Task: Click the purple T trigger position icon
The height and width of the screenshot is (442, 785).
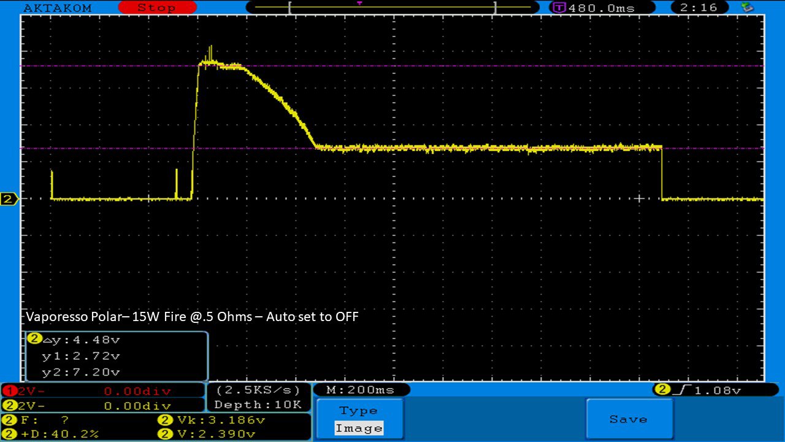Action: click(559, 8)
